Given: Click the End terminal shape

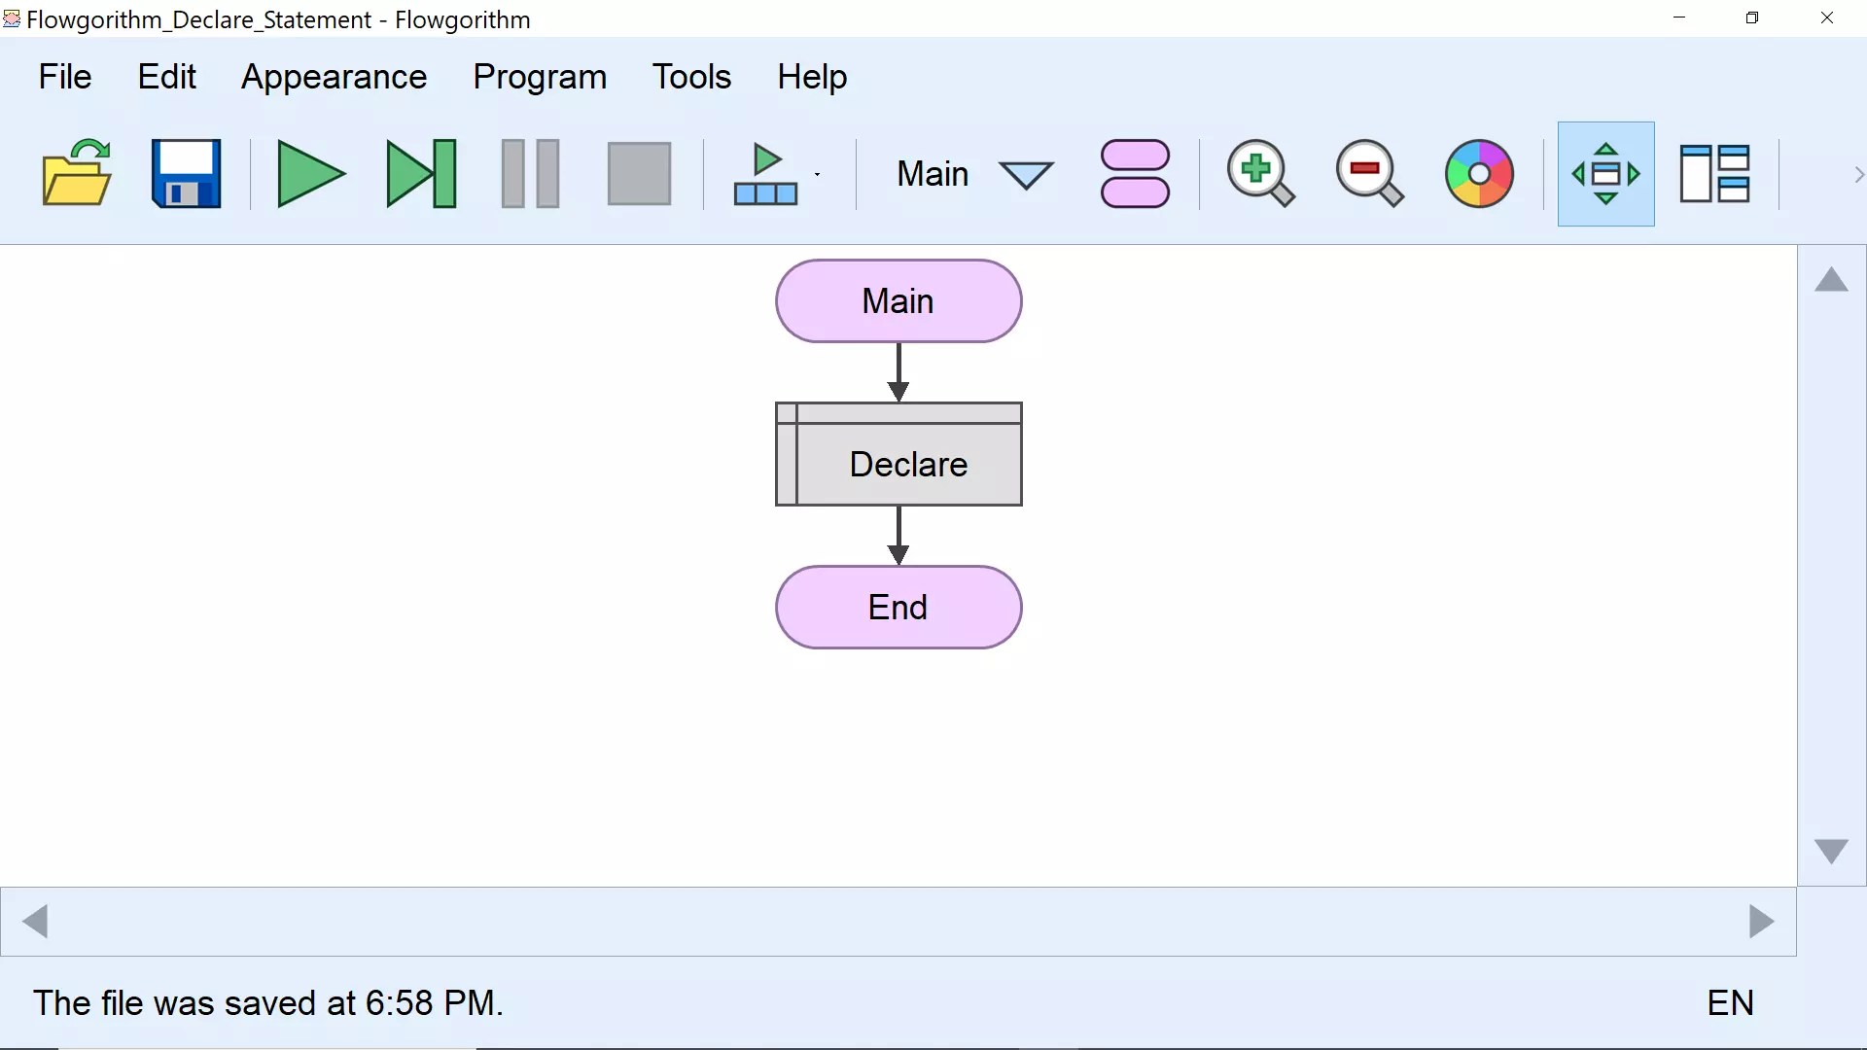Looking at the screenshot, I should coord(898,608).
